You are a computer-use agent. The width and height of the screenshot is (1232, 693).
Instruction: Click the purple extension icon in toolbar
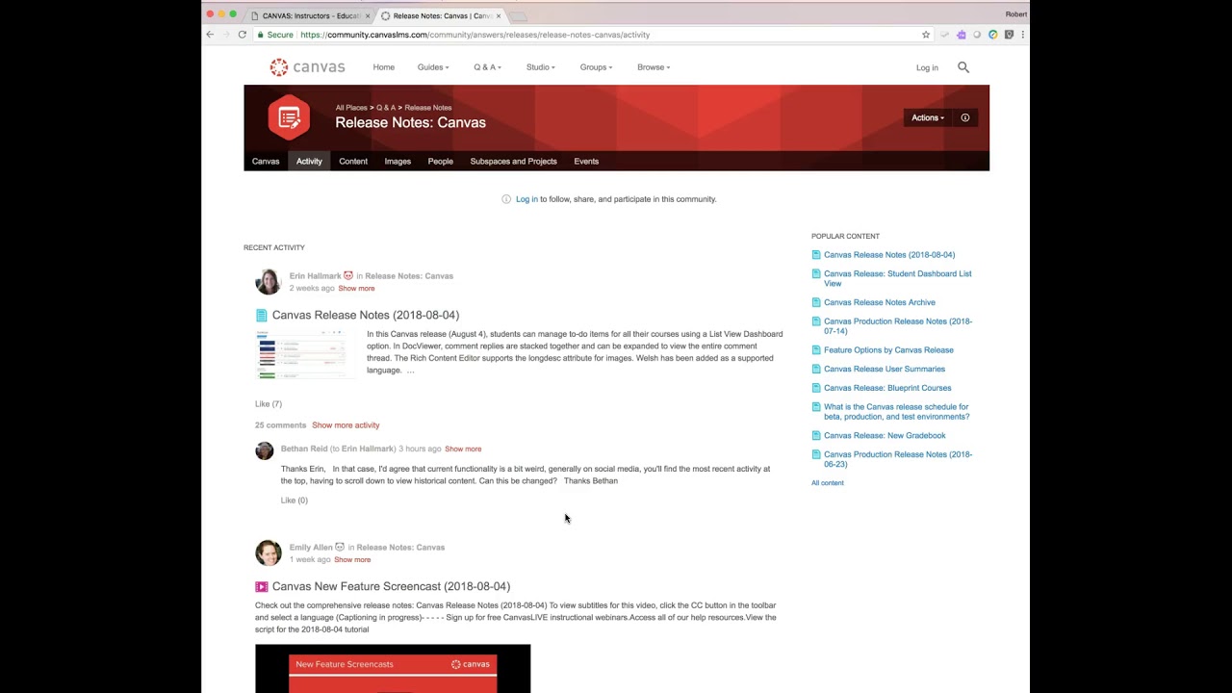point(961,35)
